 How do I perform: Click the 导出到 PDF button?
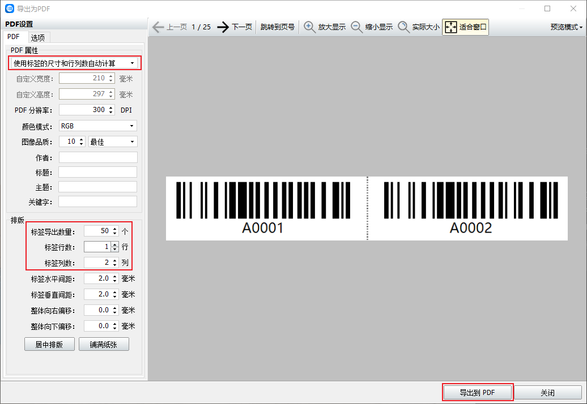pyautogui.click(x=477, y=392)
